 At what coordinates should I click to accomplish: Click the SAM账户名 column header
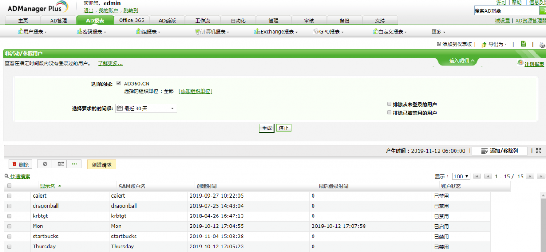131,186
